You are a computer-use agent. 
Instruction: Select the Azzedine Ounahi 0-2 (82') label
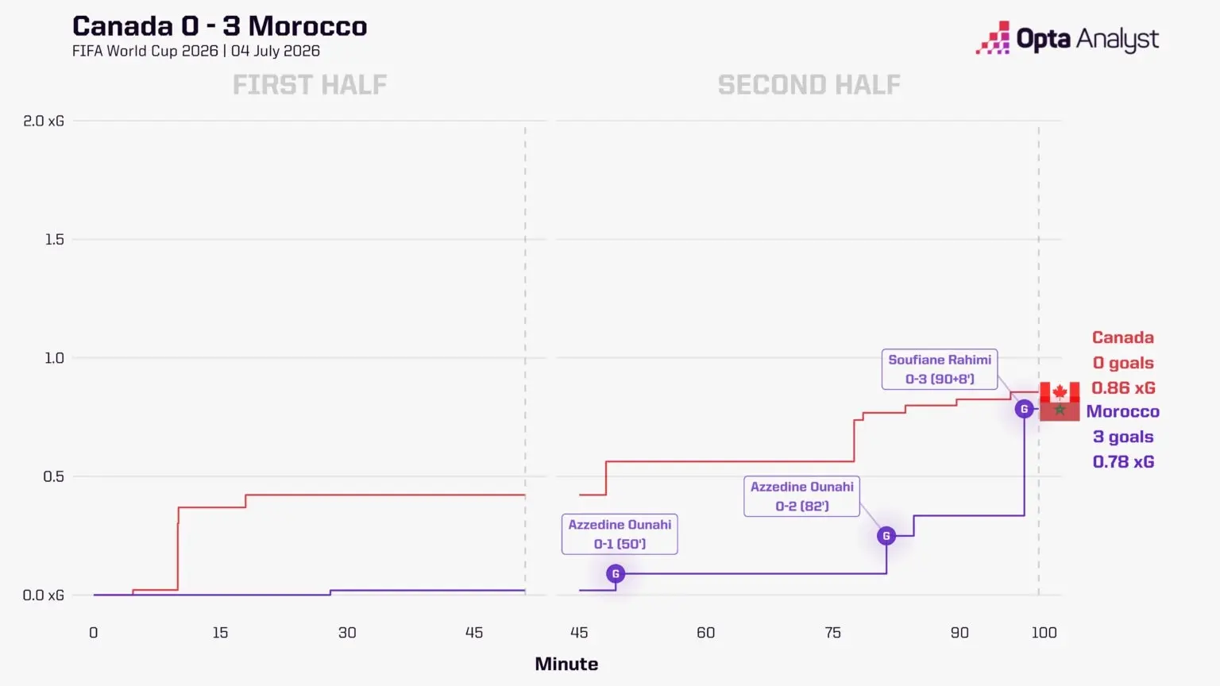[x=802, y=496]
